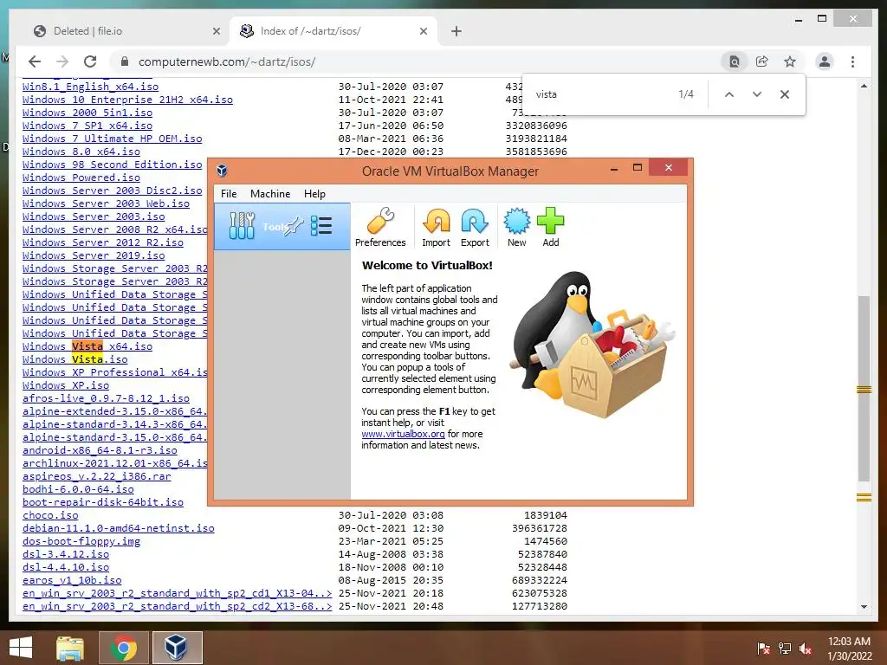Download dsl-4.4.10.iso
887x665 pixels.
click(66, 567)
